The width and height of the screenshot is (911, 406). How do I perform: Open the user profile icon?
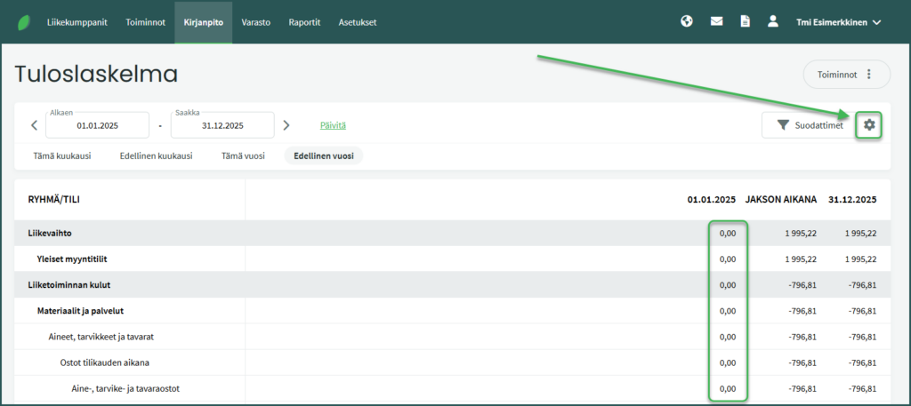[773, 22]
